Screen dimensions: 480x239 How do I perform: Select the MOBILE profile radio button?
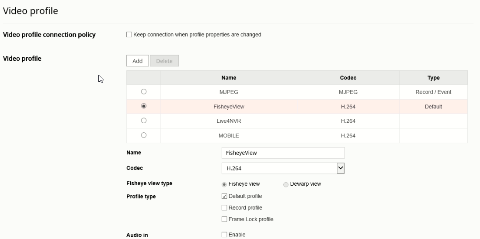point(143,135)
